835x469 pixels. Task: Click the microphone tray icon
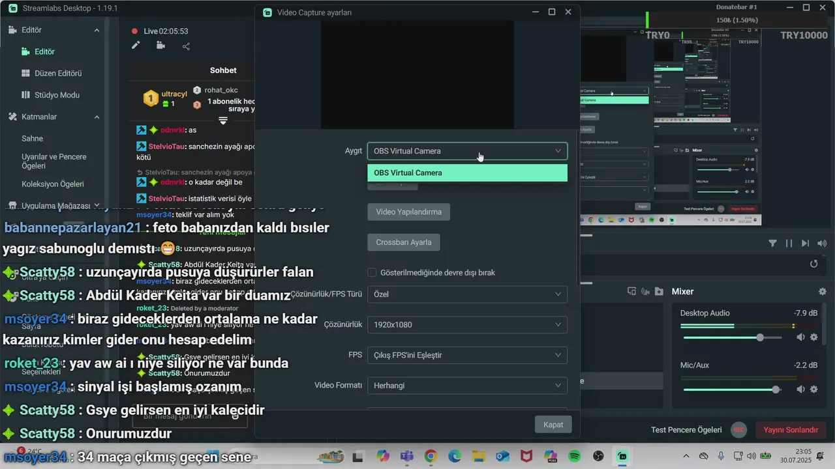click(x=721, y=456)
